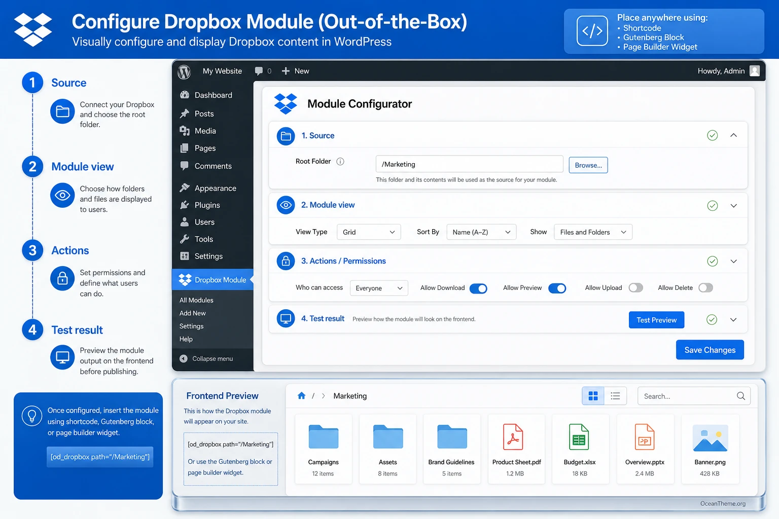The image size is (779, 519).
Task: Click Save Changes button
Action: (x=710, y=350)
